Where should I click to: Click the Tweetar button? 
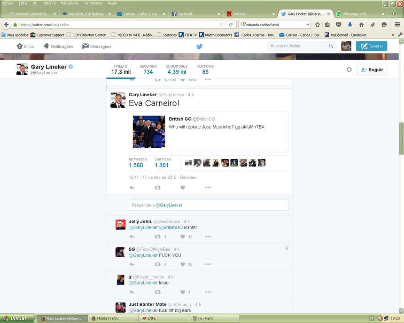coord(371,46)
